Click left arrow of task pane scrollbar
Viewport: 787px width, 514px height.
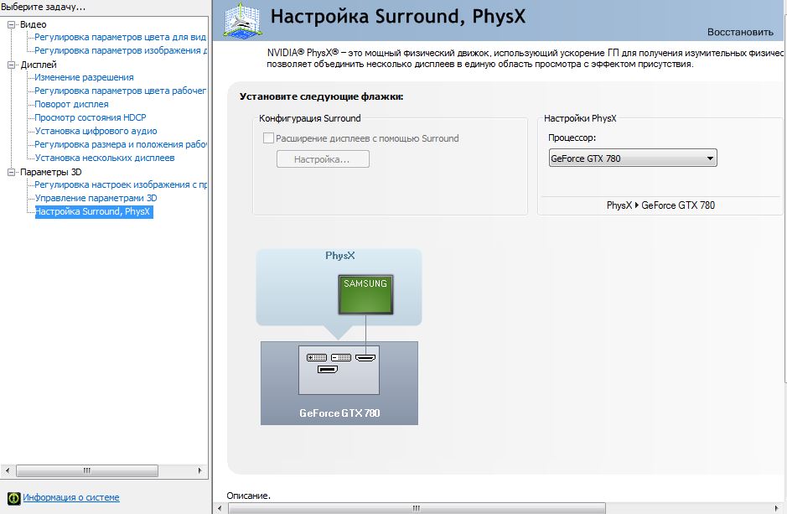pyautogui.click(x=7, y=471)
